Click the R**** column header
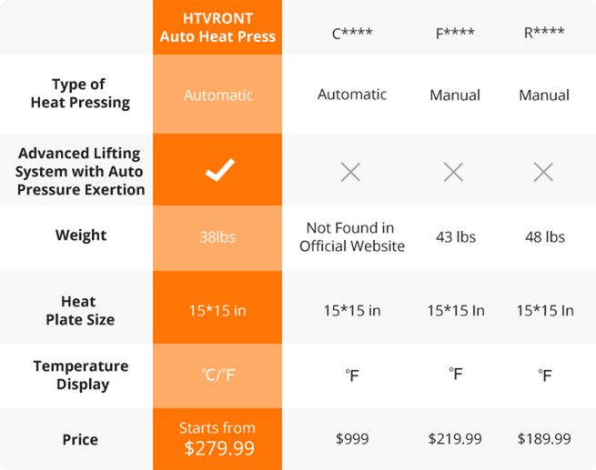 click(x=544, y=35)
